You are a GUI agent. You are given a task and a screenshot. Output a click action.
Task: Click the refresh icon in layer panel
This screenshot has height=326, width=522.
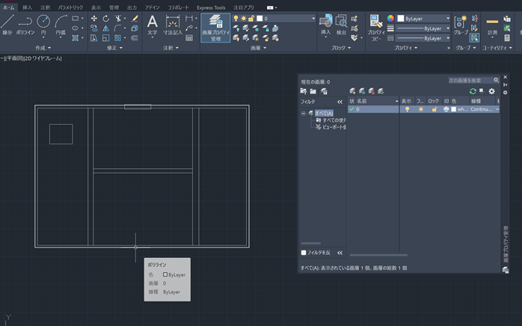click(x=473, y=91)
